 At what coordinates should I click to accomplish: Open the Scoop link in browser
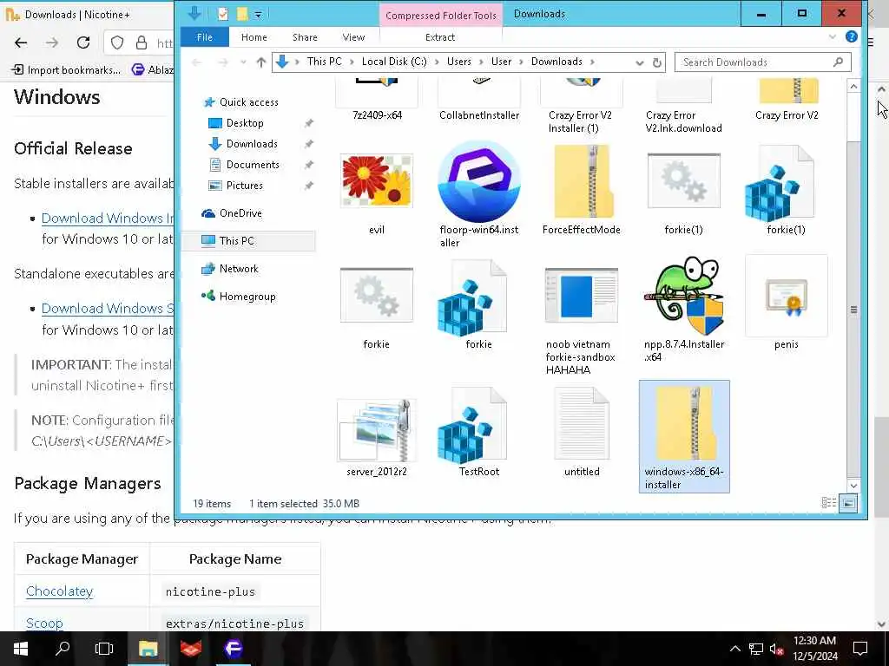tap(44, 623)
